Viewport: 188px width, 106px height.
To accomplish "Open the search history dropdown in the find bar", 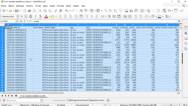I will pos(42,100).
